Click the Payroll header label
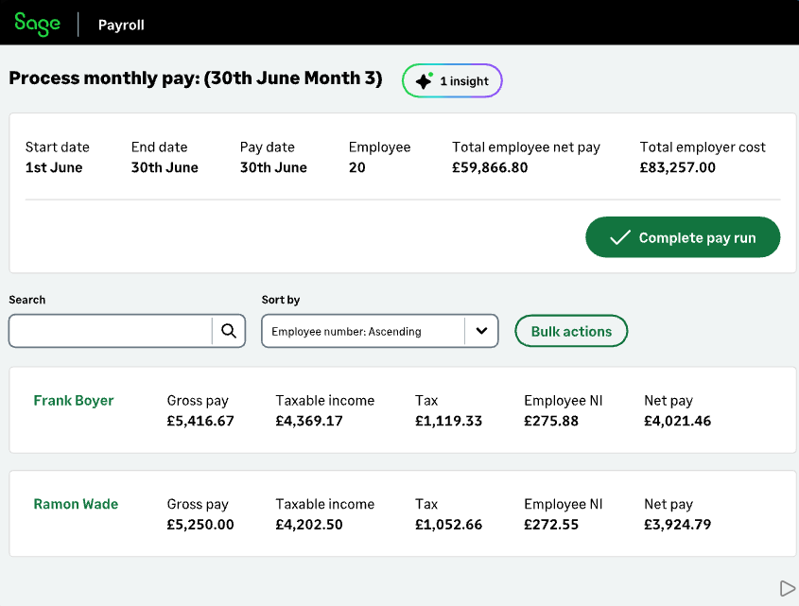The image size is (799, 606). pyautogui.click(x=121, y=25)
